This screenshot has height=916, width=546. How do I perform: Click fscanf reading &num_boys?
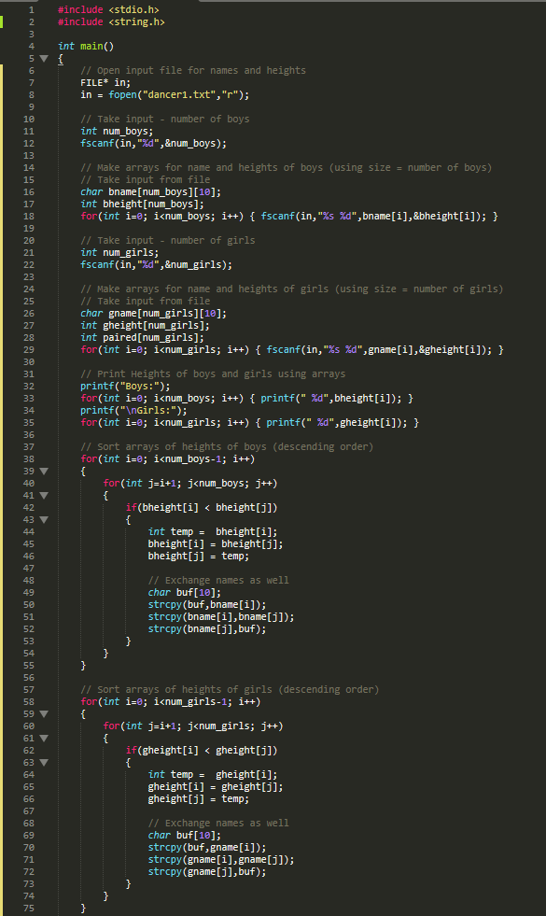[154, 144]
